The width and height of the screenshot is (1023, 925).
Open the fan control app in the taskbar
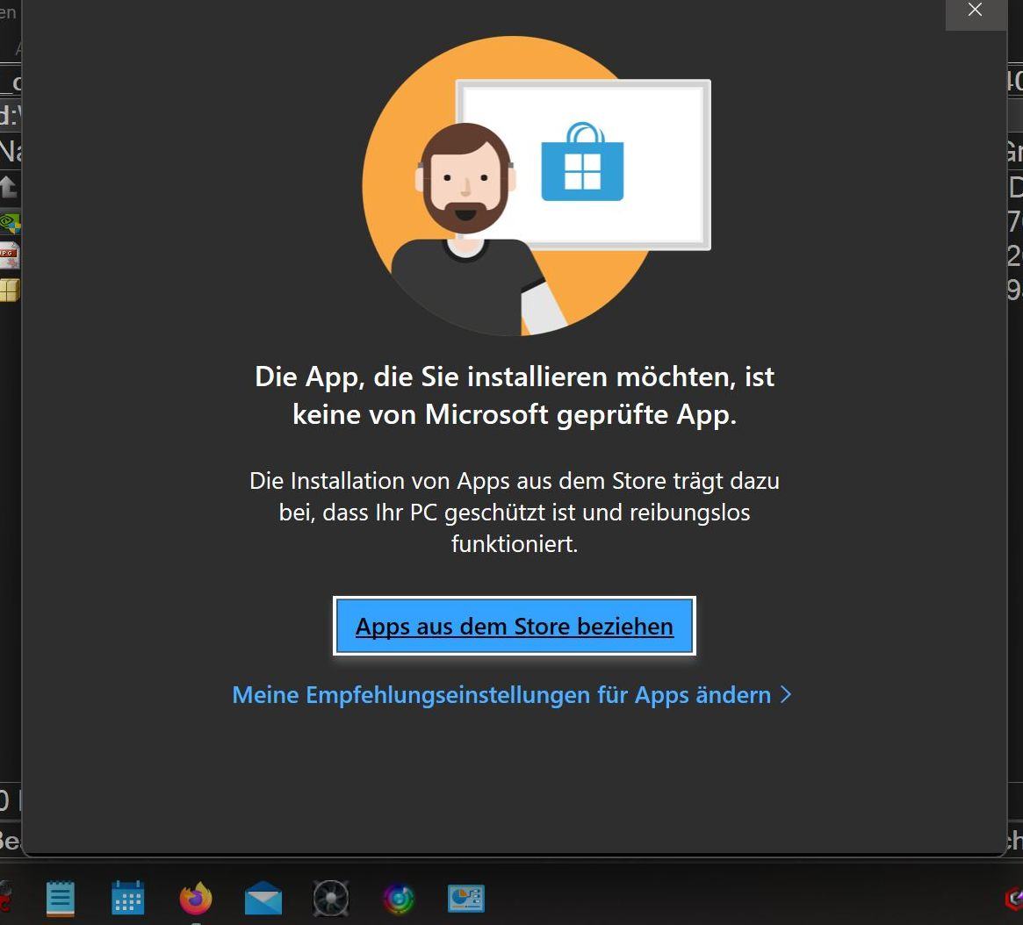coord(331,899)
